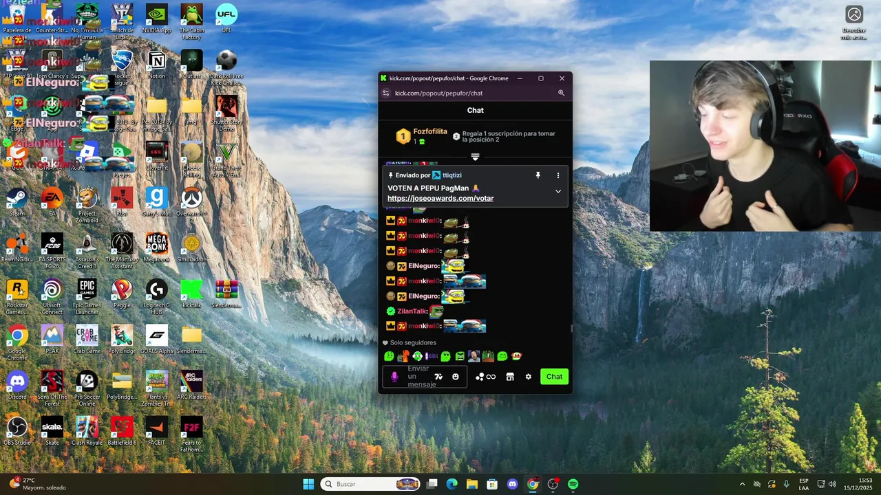Select 'Solo seguidores' followers-only label

point(413,342)
